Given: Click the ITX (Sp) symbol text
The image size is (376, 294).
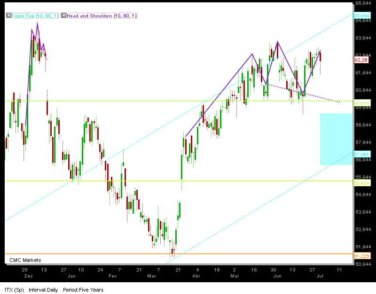Looking at the screenshot, I should pos(15,290).
